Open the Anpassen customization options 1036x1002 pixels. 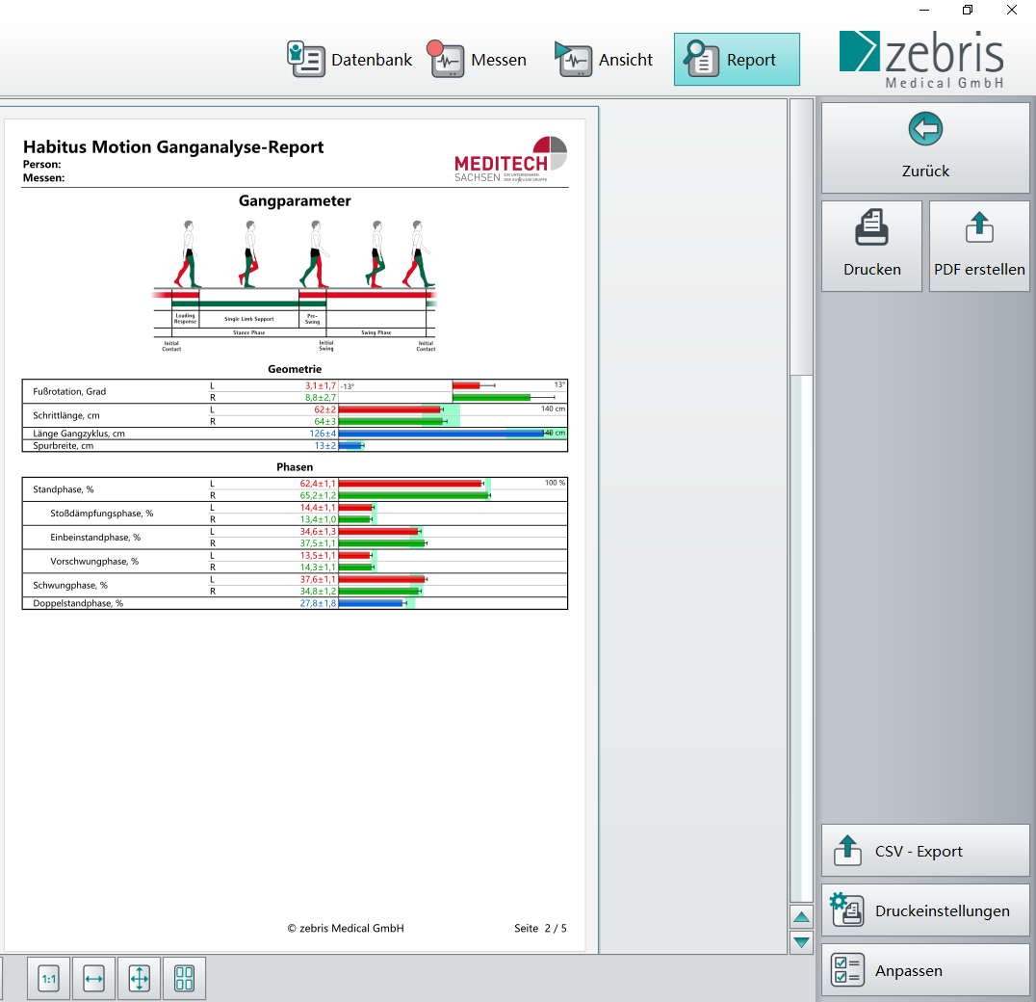[x=925, y=969]
